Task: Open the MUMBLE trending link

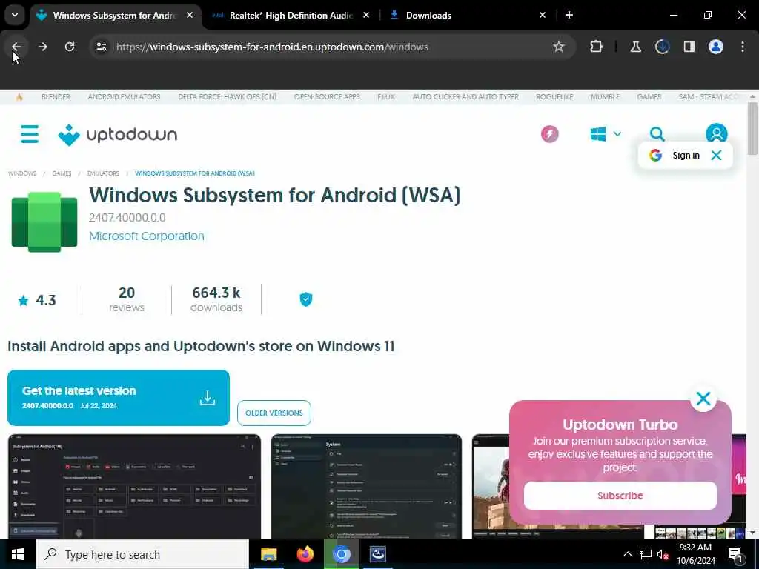Action: 605,97
